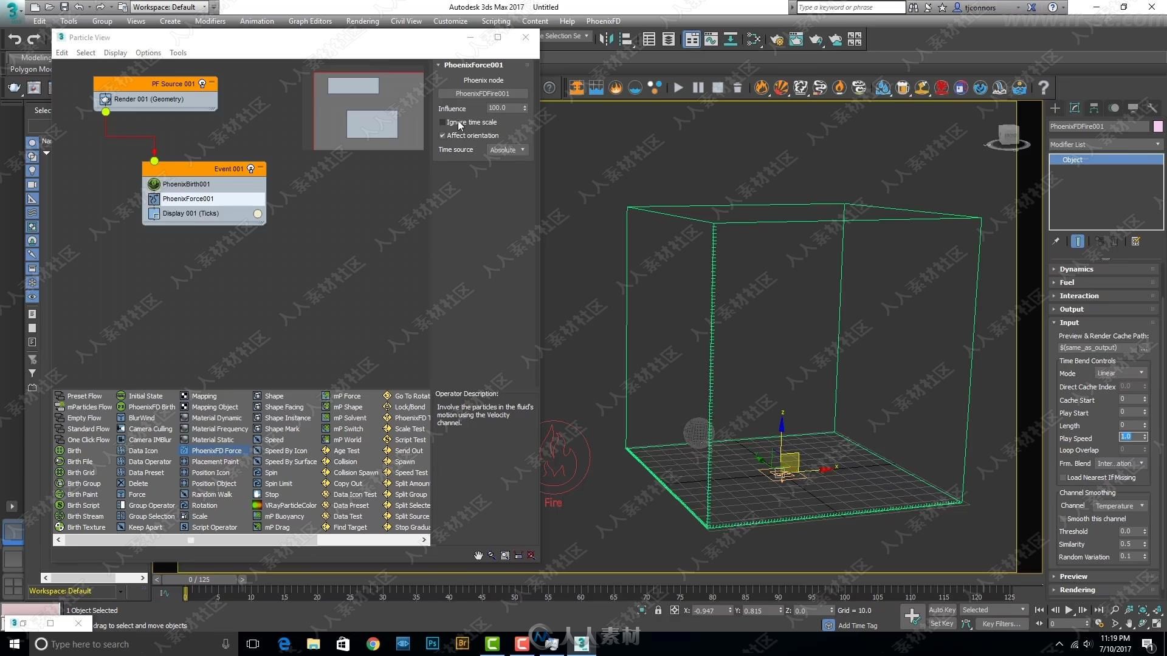The height and width of the screenshot is (656, 1167).
Task: Toggle Auto Key mode
Action: click(942, 610)
